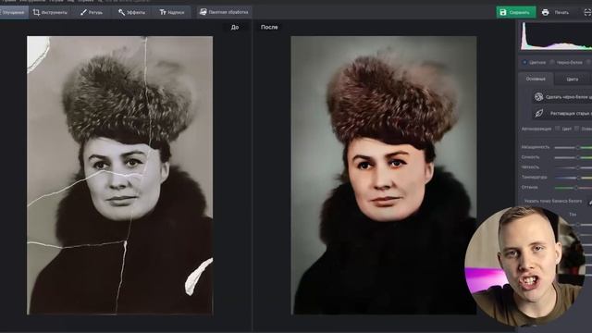Click the histogram display
592x333 pixels.
point(556,36)
